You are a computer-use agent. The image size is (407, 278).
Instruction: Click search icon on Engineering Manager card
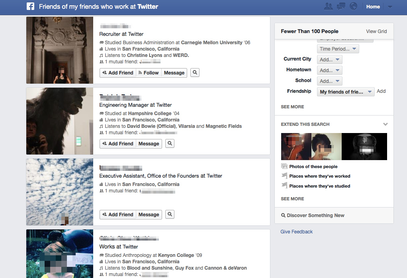170,143
